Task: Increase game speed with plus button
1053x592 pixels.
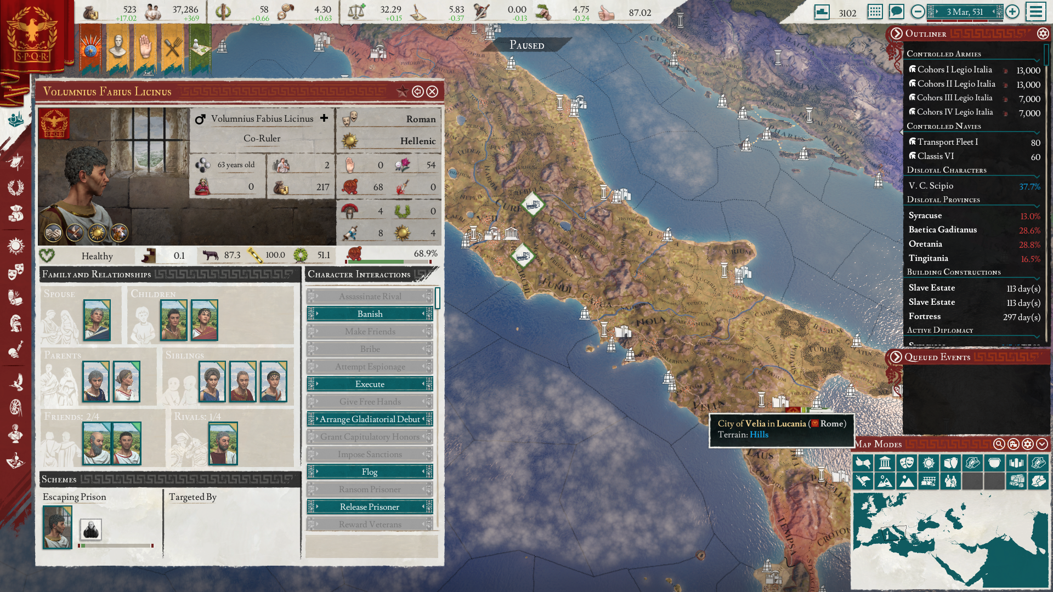Action: (1012, 12)
